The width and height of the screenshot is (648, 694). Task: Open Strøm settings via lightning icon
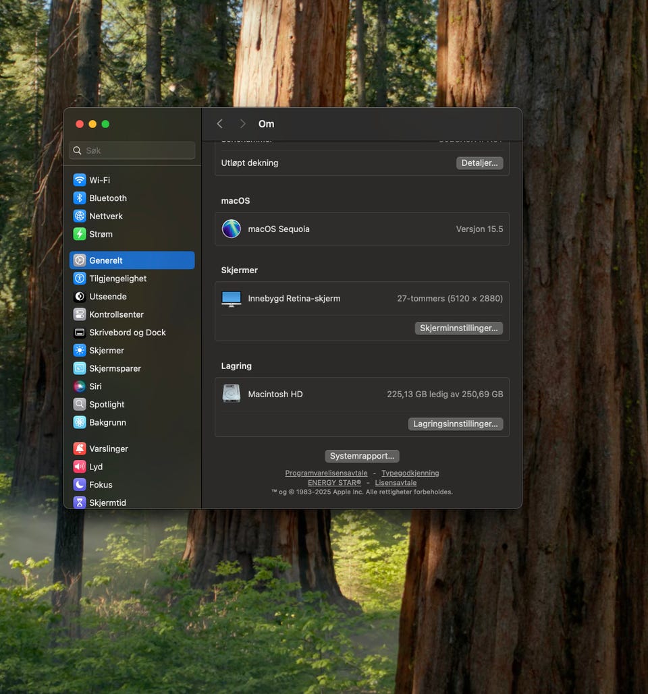(80, 234)
